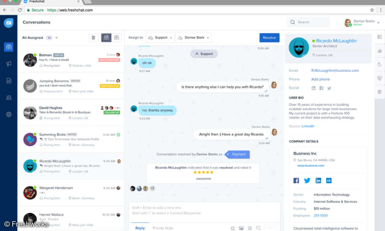
Task: Switch to the resolved inbox view toggle
Action: (116, 38)
